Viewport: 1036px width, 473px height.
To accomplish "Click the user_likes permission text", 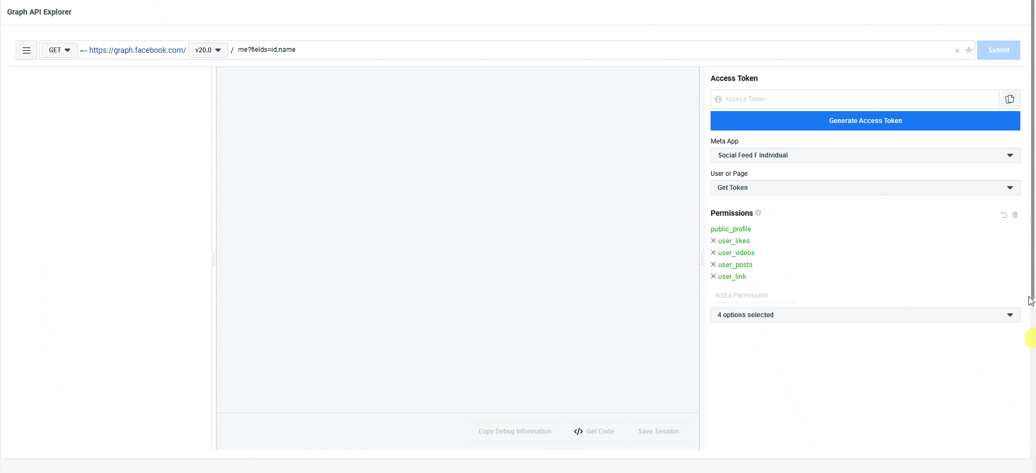I will [x=734, y=241].
